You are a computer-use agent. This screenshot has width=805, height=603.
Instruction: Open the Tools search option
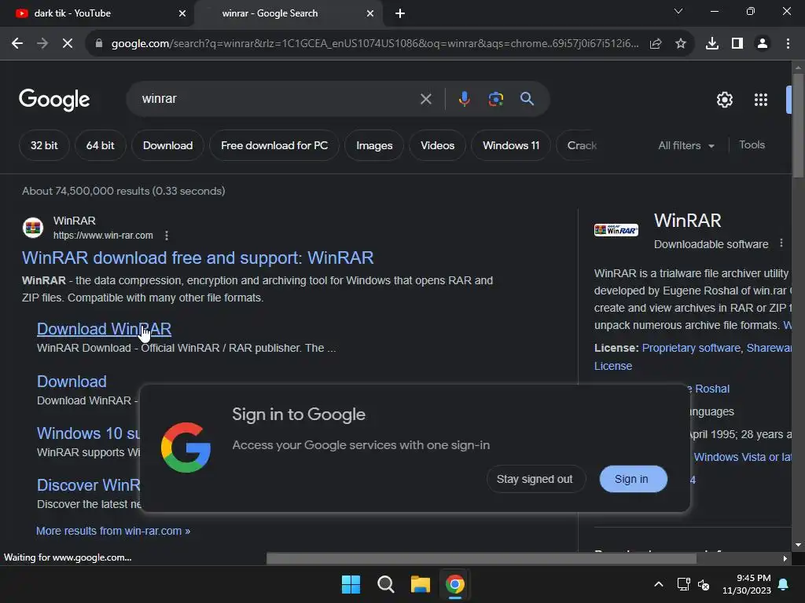[x=752, y=145]
